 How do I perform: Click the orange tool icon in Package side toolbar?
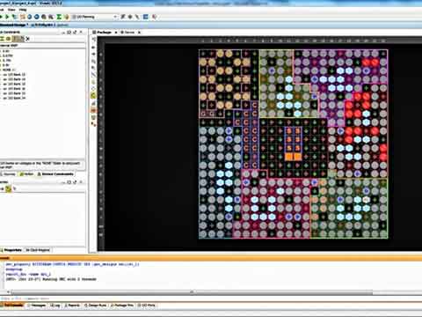(93, 110)
